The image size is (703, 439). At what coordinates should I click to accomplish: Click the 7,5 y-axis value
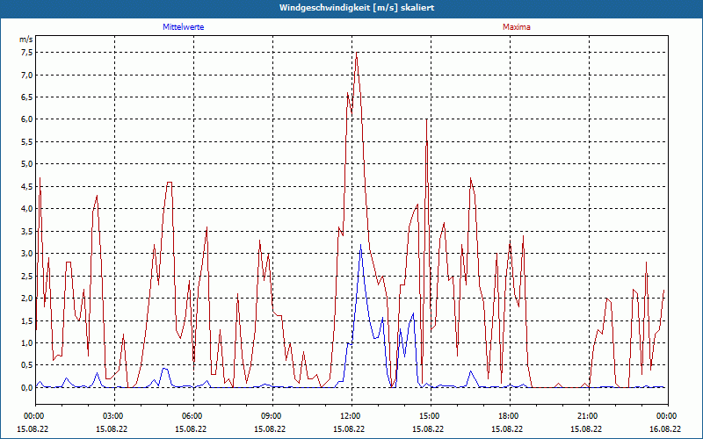coord(27,53)
